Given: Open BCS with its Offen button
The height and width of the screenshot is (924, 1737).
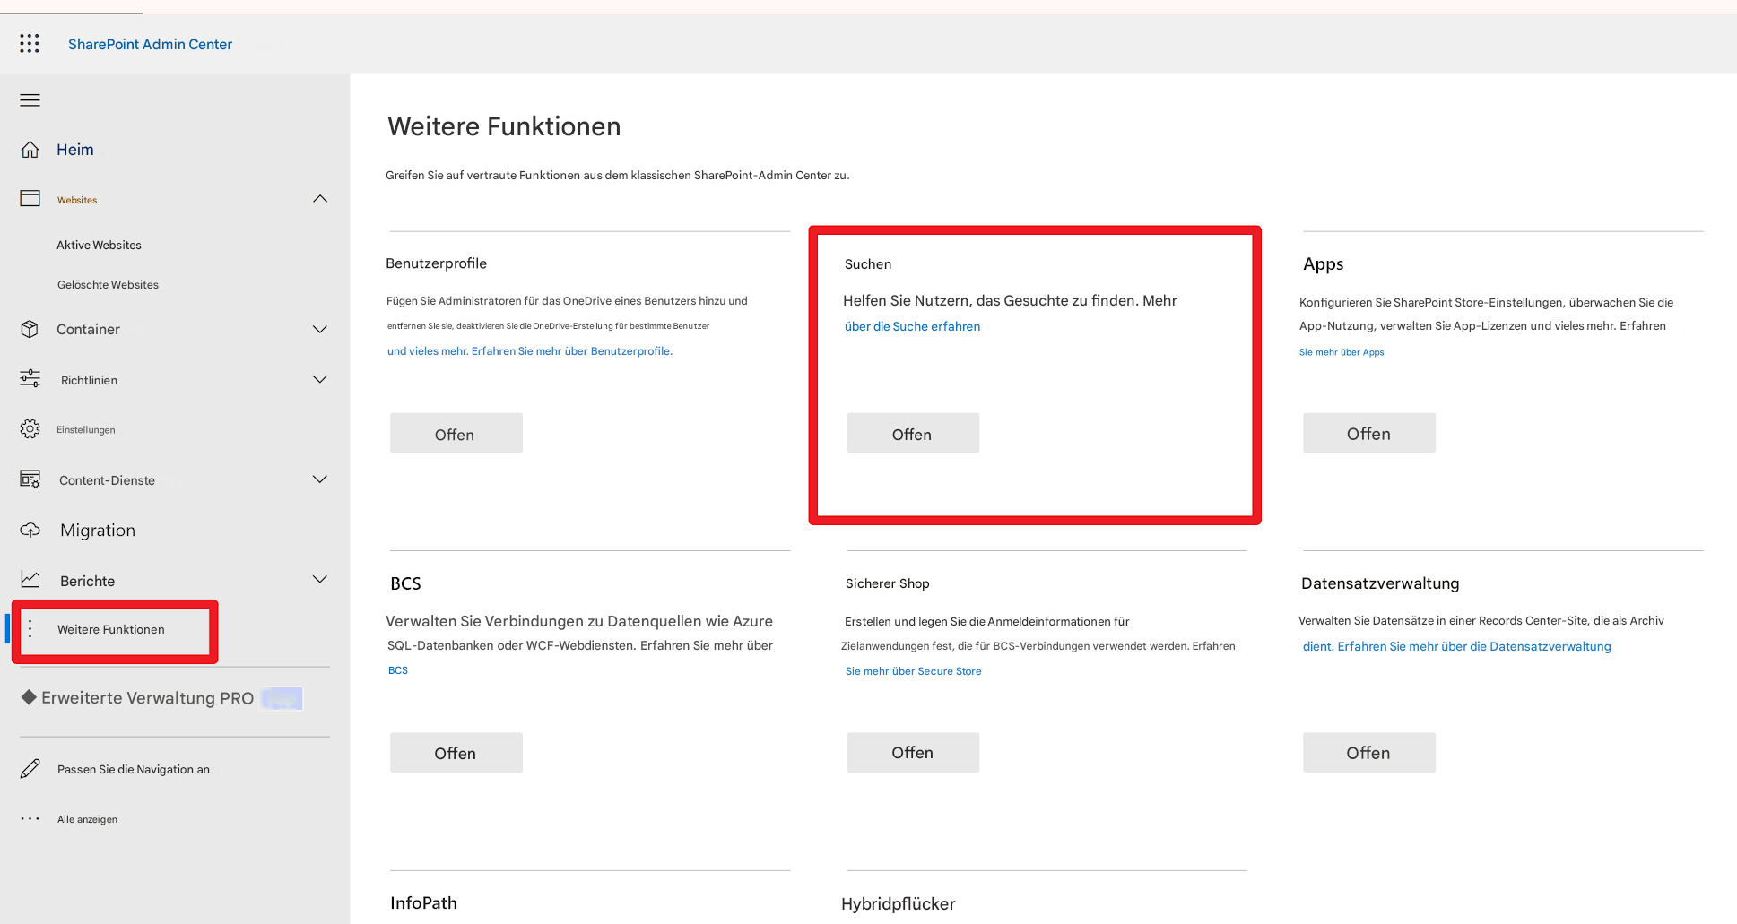Looking at the screenshot, I should [x=456, y=753].
